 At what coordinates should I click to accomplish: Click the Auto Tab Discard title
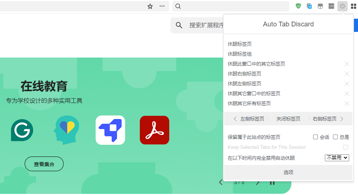[x=288, y=24]
